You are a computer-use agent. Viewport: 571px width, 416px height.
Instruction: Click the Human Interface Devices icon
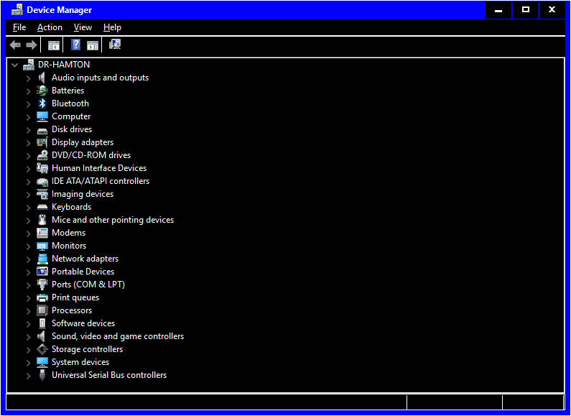coord(42,168)
